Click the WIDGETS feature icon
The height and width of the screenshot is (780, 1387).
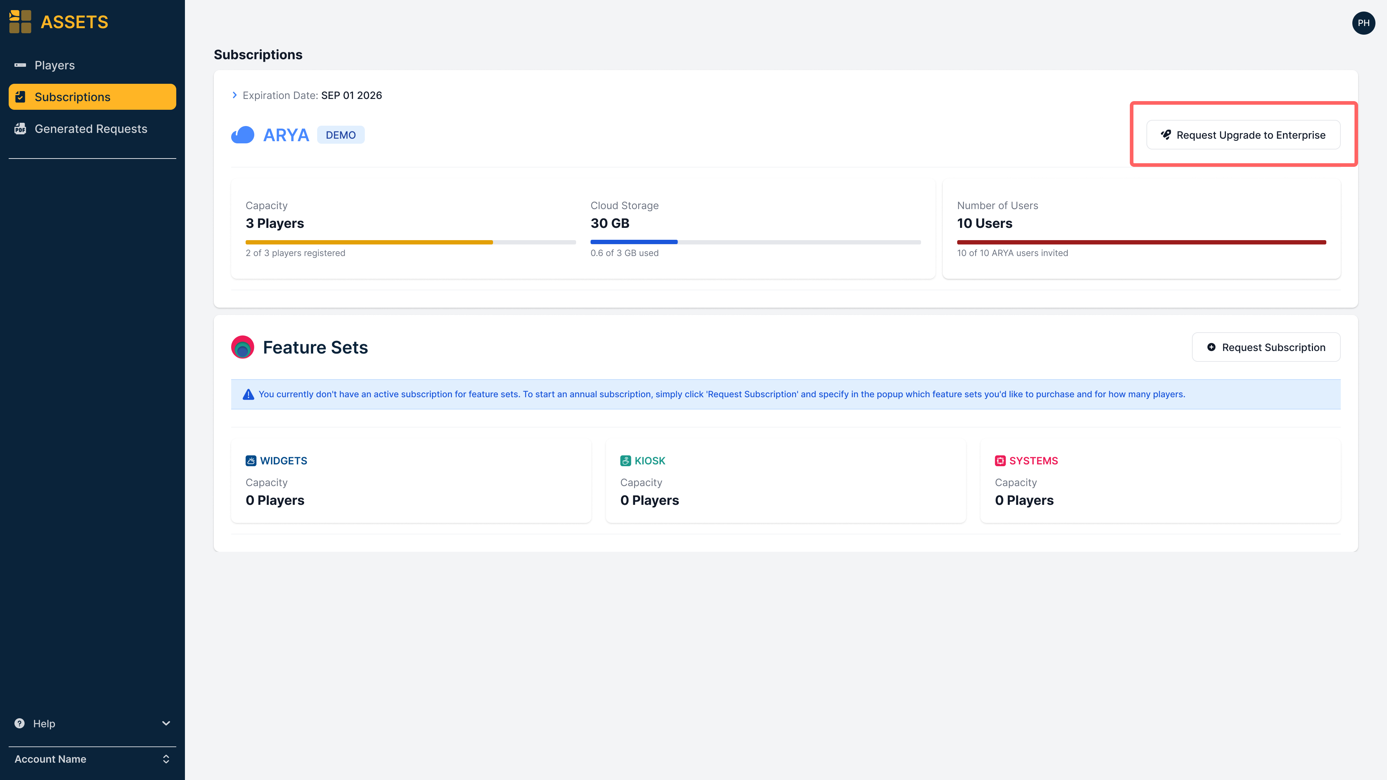[251, 461]
